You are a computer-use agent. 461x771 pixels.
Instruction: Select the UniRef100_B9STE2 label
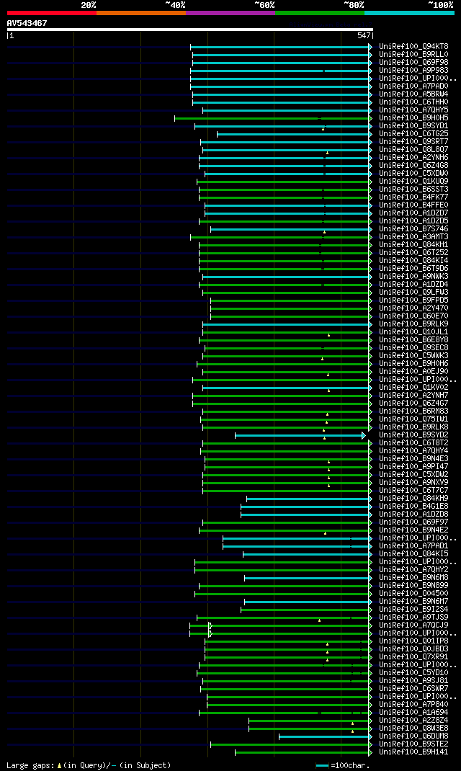pyautogui.click(x=413, y=744)
